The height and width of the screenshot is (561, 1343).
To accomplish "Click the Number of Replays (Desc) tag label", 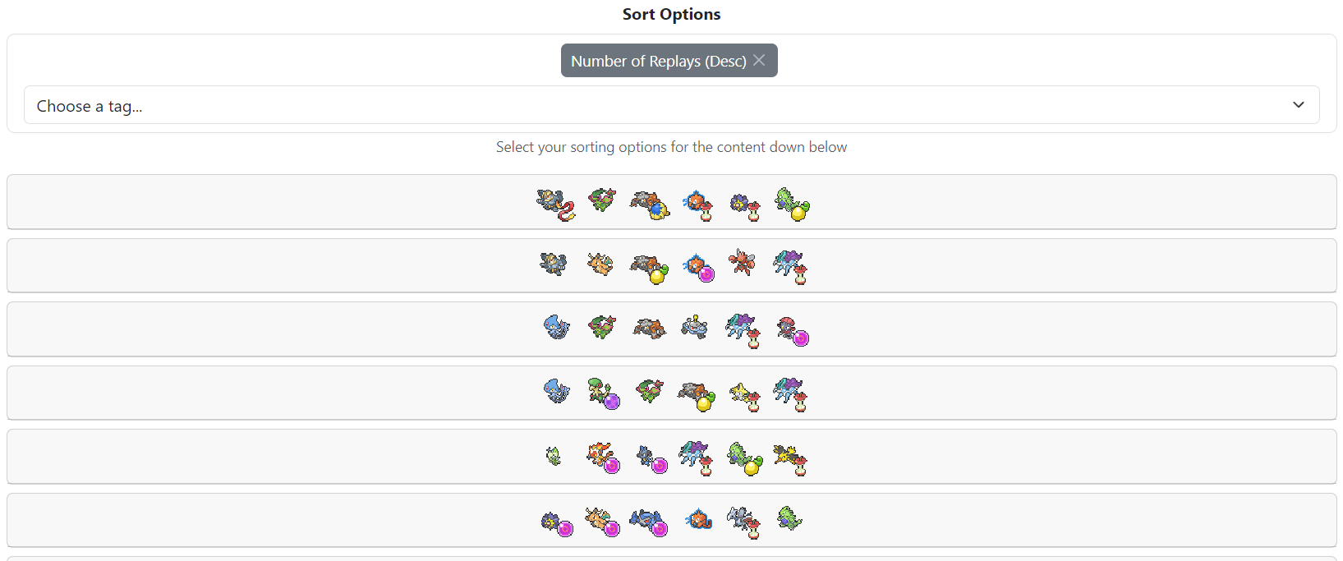I will (x=658, y=61).
